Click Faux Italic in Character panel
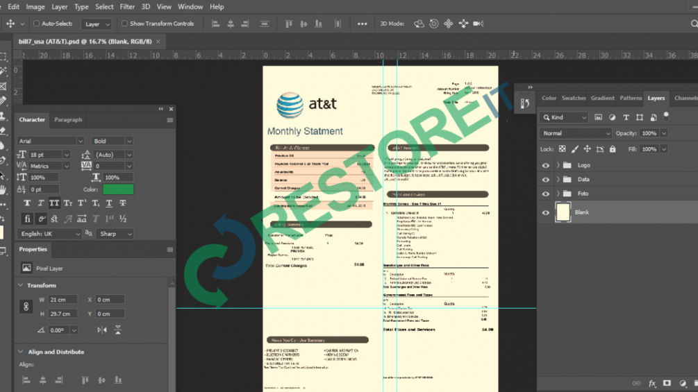This screenshot has width=698, height=392. point(40,203)
